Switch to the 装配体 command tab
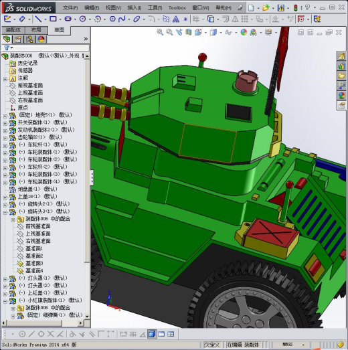Viewport: 348px width, 350px height. pyautogui.click(x=13, y=30)
